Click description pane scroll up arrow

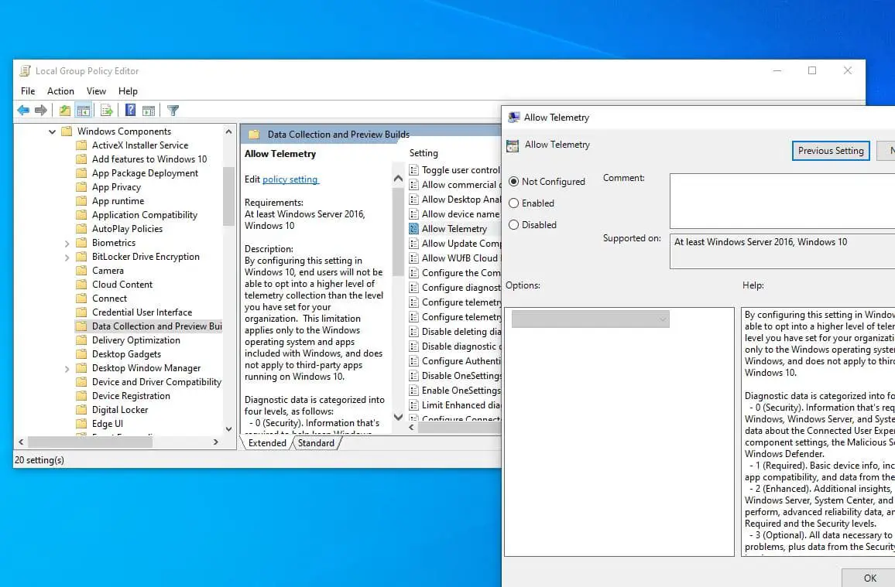pos(399,179)
